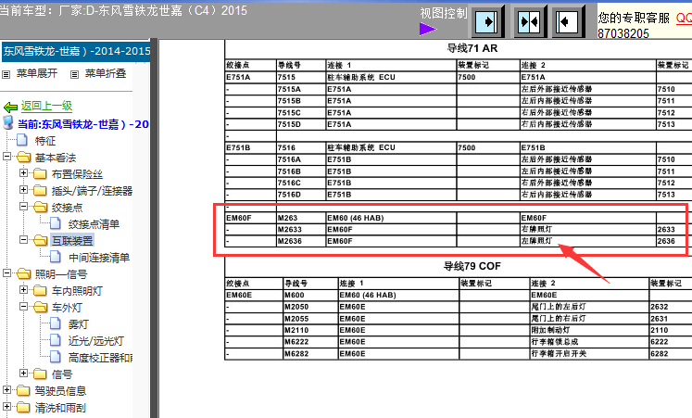Click the folder icon beside 照明—信号
Screen dimensions: 692x418
(24, 274)
